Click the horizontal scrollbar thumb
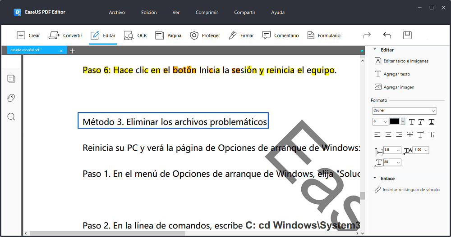The image size is (451, 237). 108,233
